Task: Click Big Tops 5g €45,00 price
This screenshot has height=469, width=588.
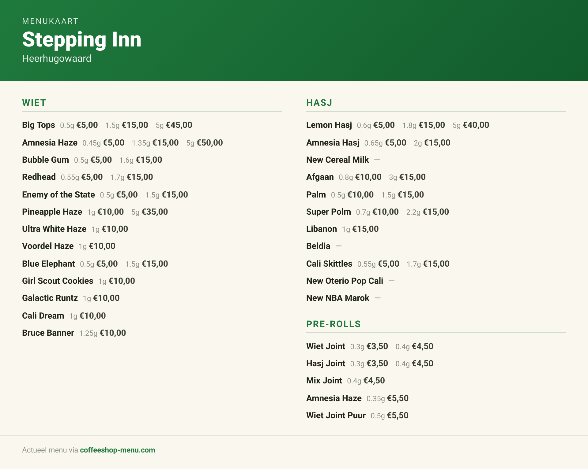Action: click(x=174, y=125)
